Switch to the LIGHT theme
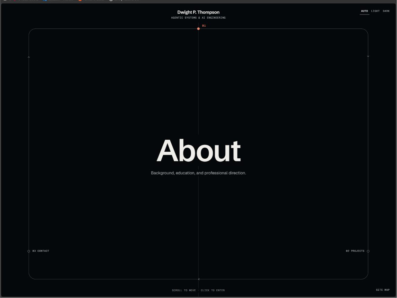The image size is (397, 298). tap(375, 11)
